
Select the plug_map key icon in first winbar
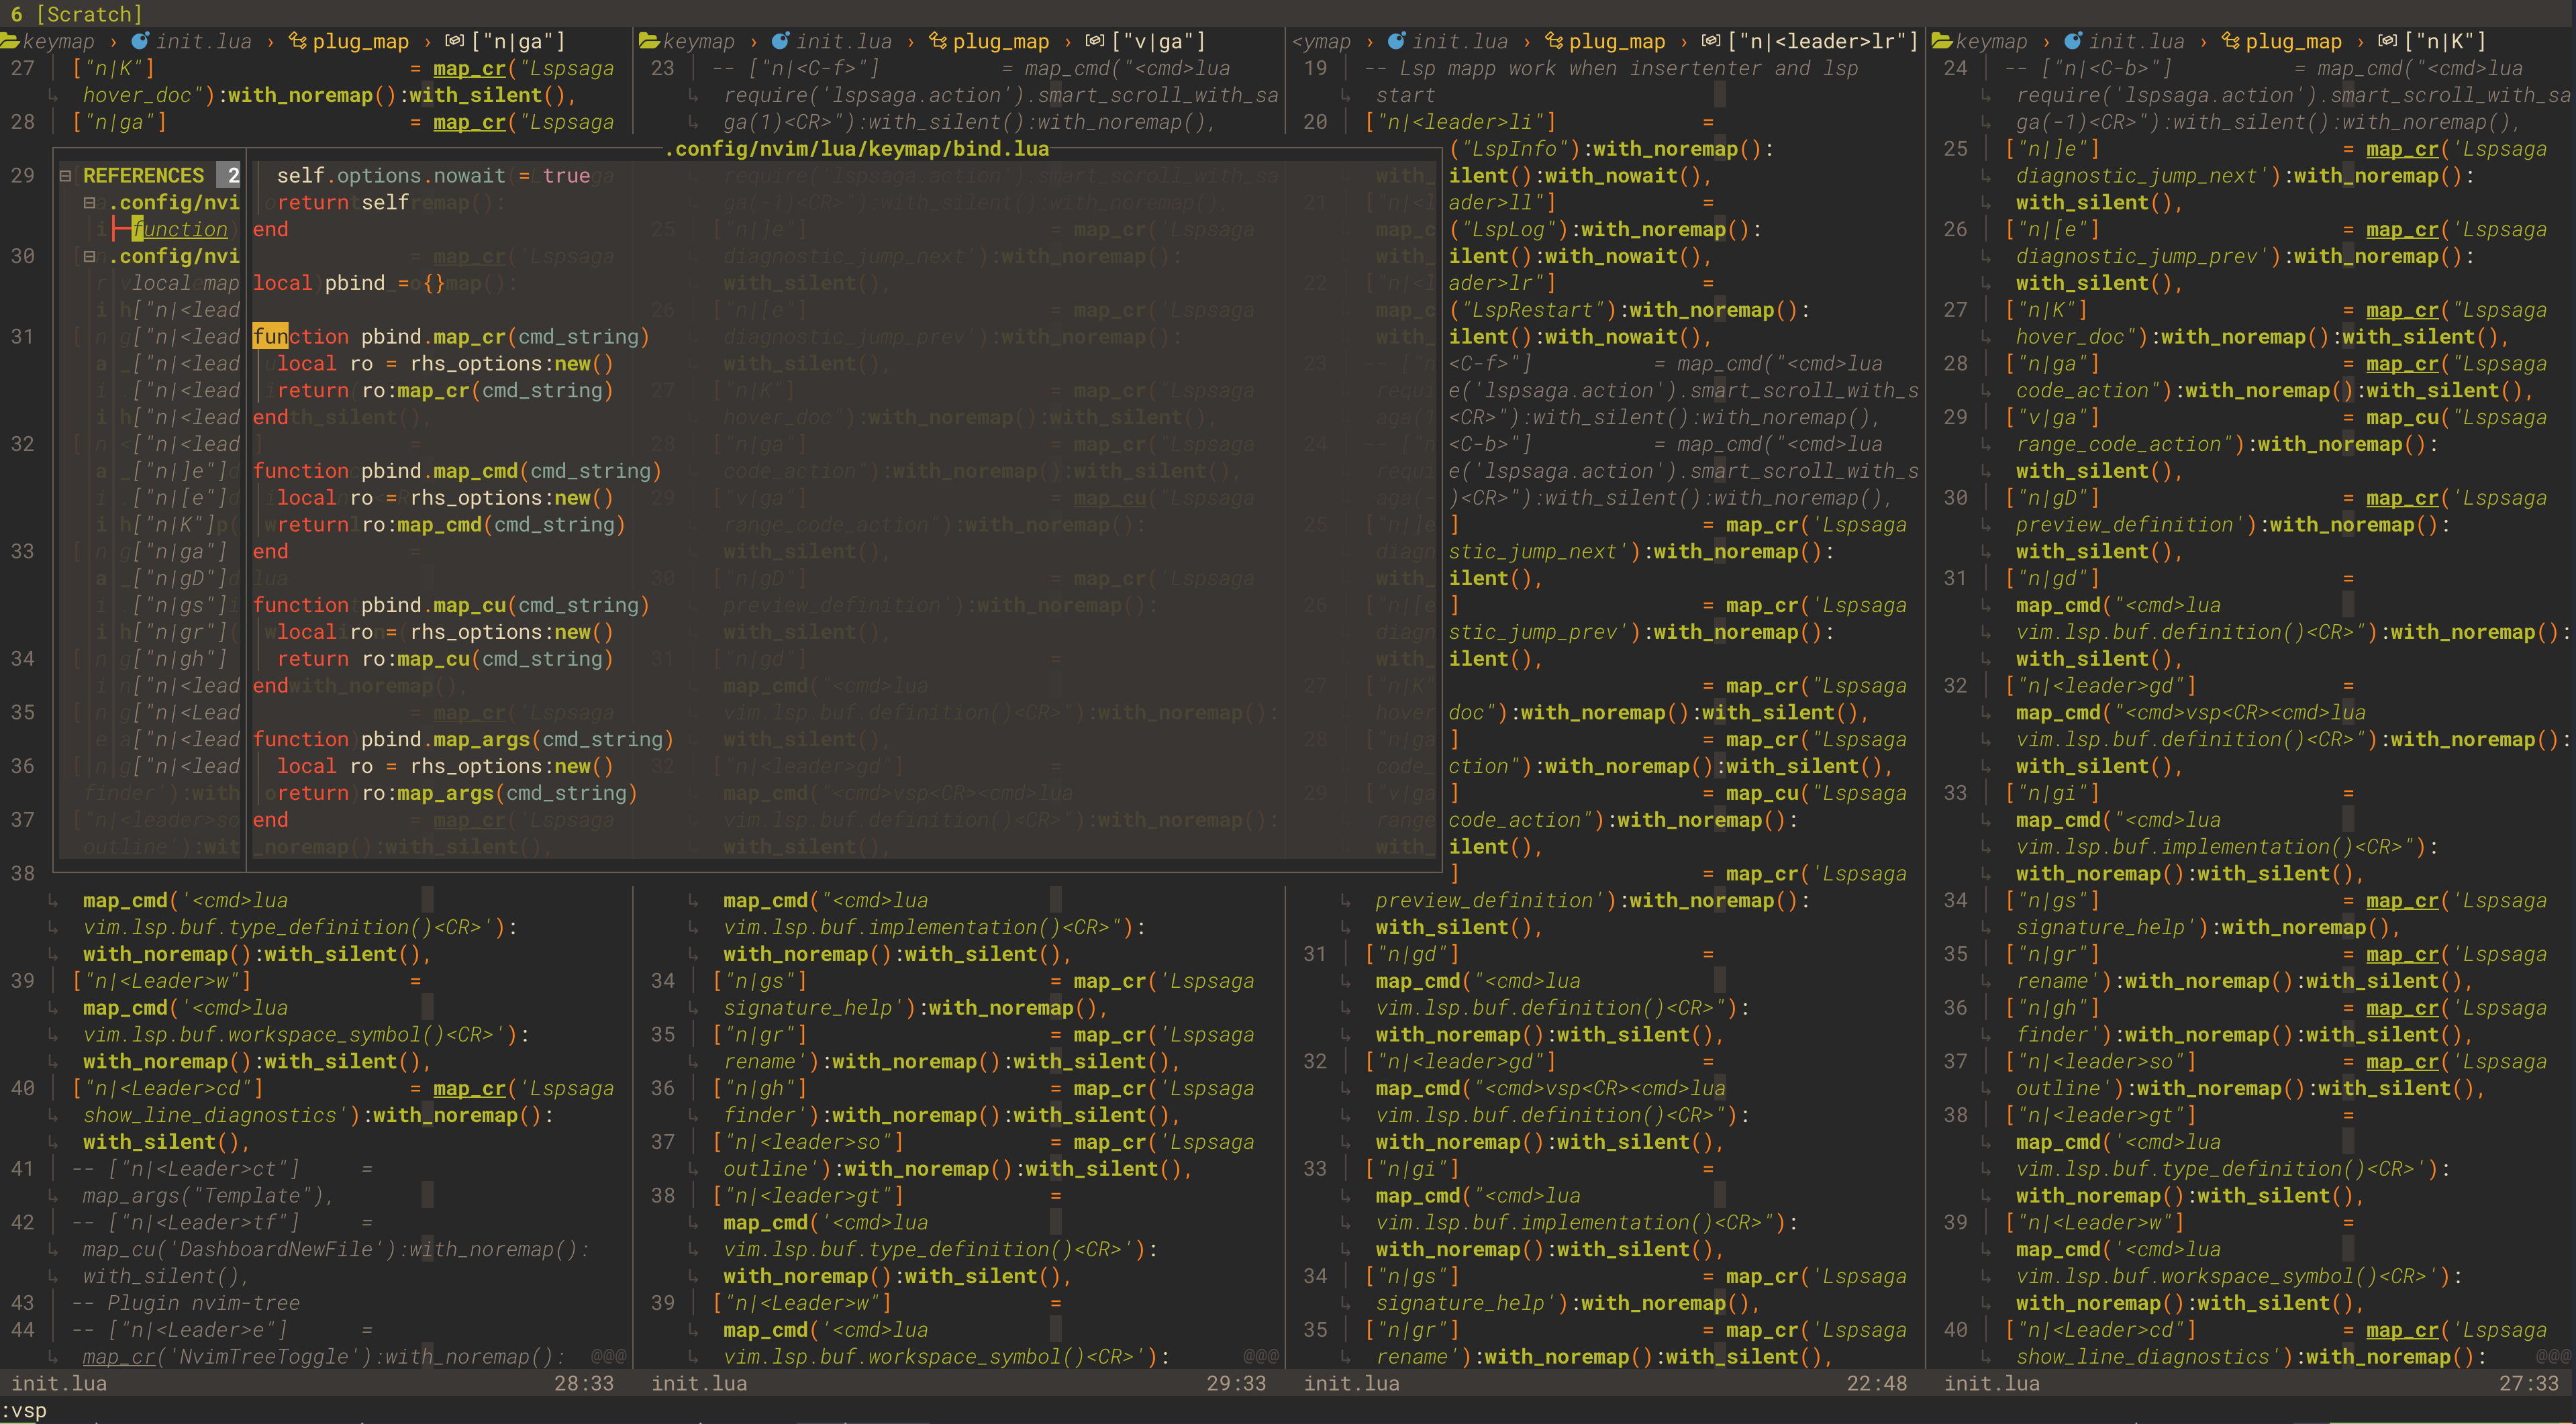(297, 41)
